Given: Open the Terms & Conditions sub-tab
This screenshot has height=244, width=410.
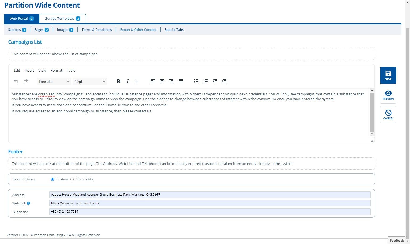Looking at the screenshot, I should pos(97,30).
